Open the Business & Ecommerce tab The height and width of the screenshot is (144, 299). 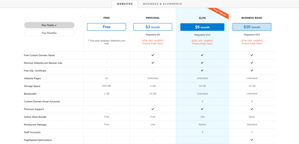tap(162, 4)
